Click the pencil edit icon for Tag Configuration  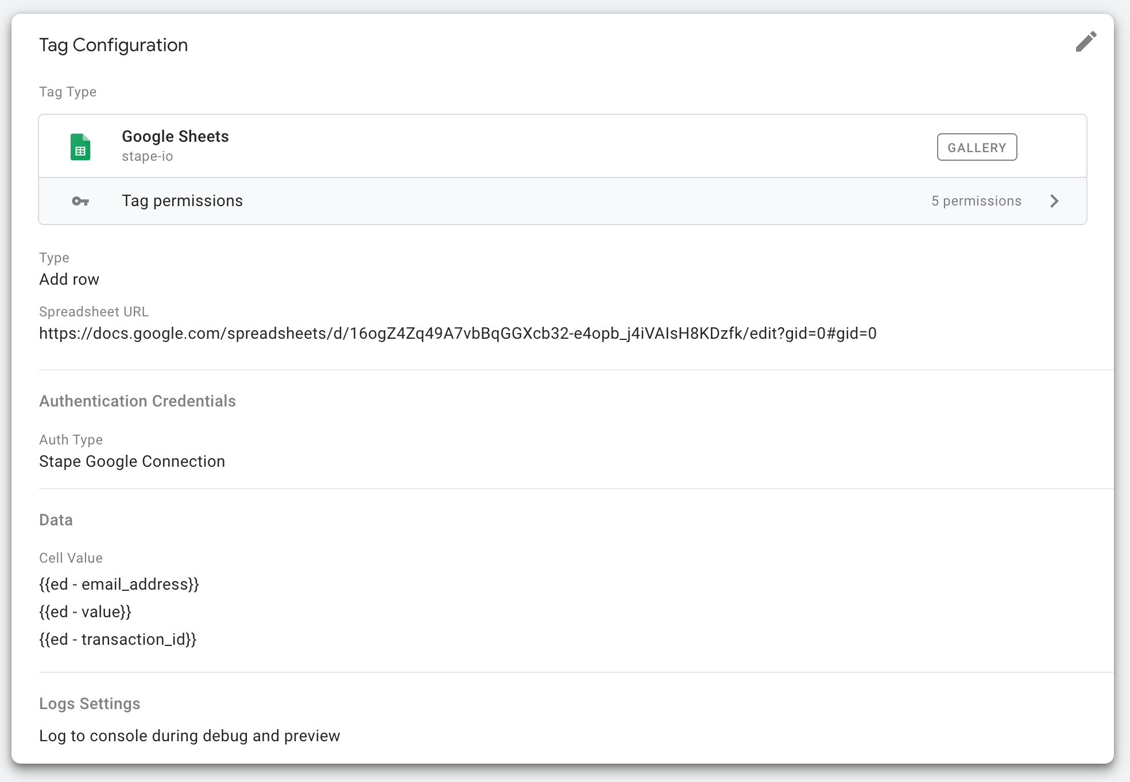tap(1086, 42)
